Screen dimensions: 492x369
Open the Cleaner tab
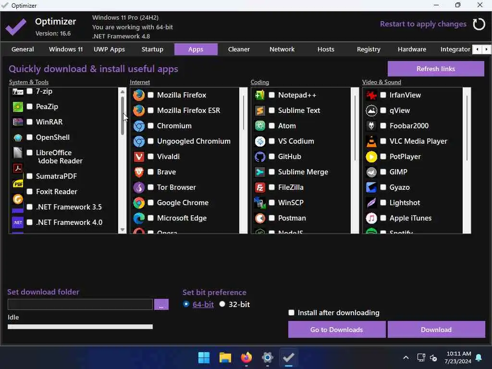click(x=239, y=49)
